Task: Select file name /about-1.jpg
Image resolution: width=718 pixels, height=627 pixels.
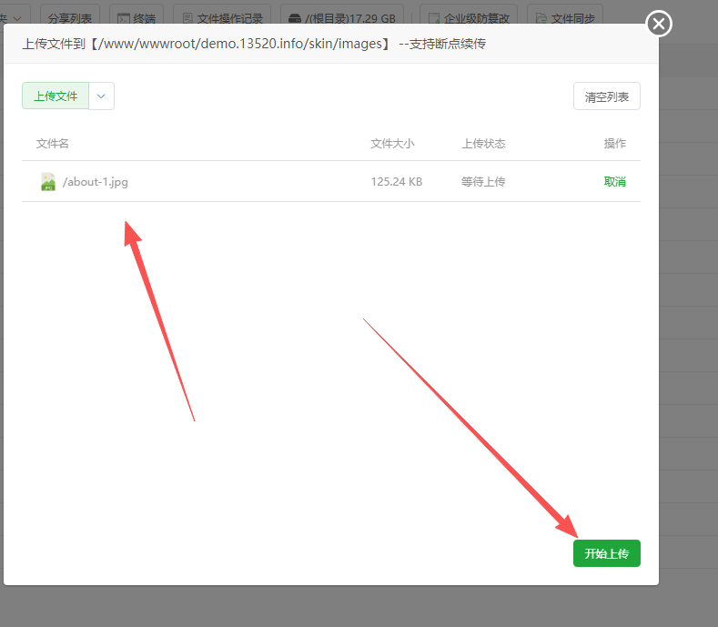Action: (96, 182)
